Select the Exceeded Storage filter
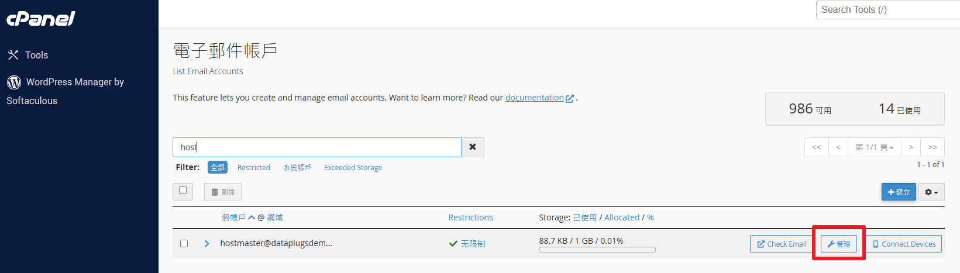This screenshot has height=273, width=960. [353, 168]
